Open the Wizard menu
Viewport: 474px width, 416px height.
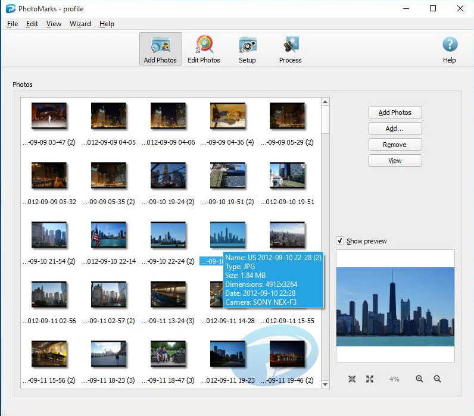click(80, 24)
